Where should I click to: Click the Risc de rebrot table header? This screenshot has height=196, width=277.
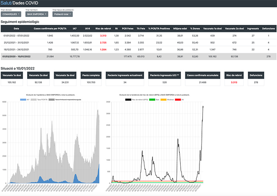pyautogui.click(x=103, y=29)
